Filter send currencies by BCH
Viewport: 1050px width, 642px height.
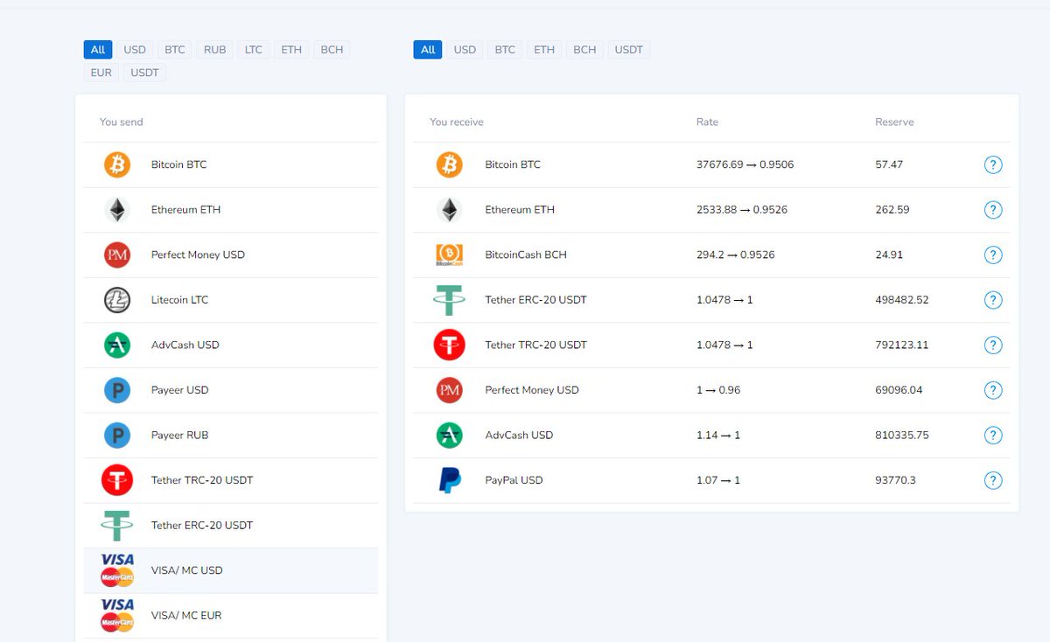tap(332, 50)
